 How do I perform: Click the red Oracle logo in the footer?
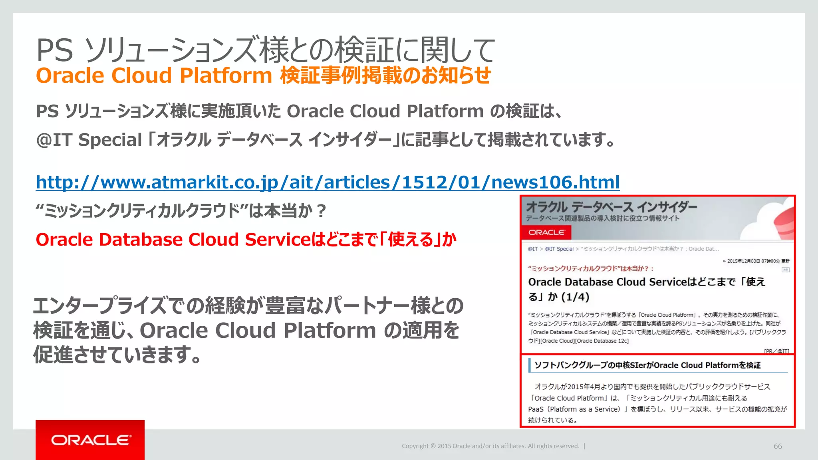tap(90, 440)
